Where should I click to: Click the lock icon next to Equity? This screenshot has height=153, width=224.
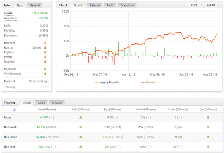(x=45, y=48)
